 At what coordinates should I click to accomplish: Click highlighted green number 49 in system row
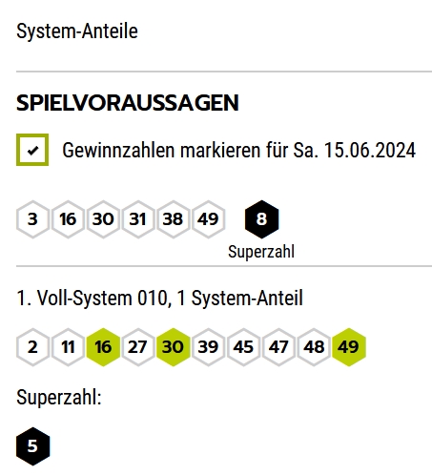pos(349,347)
